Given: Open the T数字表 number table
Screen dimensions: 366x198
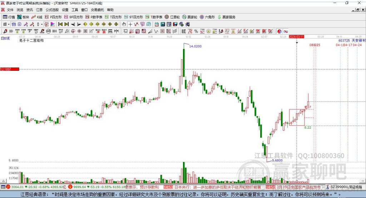Looking at the screenshot, I should pos(154,17).
